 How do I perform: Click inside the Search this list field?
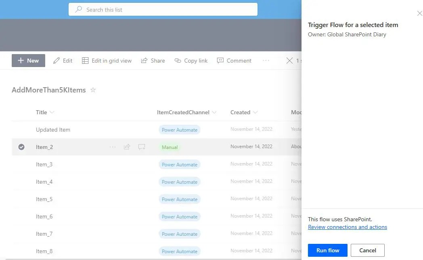tap(161, 9)
